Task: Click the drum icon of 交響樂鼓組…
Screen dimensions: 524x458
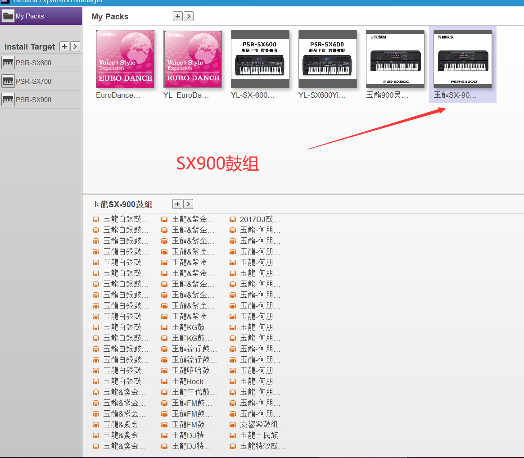Action: (x=233, y=425)
